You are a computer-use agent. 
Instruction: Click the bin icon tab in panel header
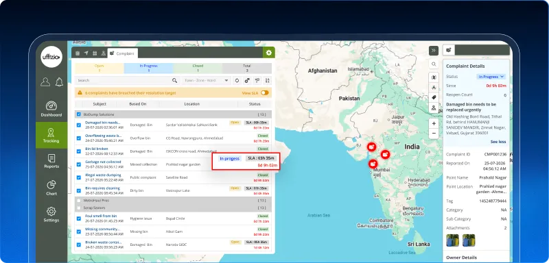[x=78, y=53]
